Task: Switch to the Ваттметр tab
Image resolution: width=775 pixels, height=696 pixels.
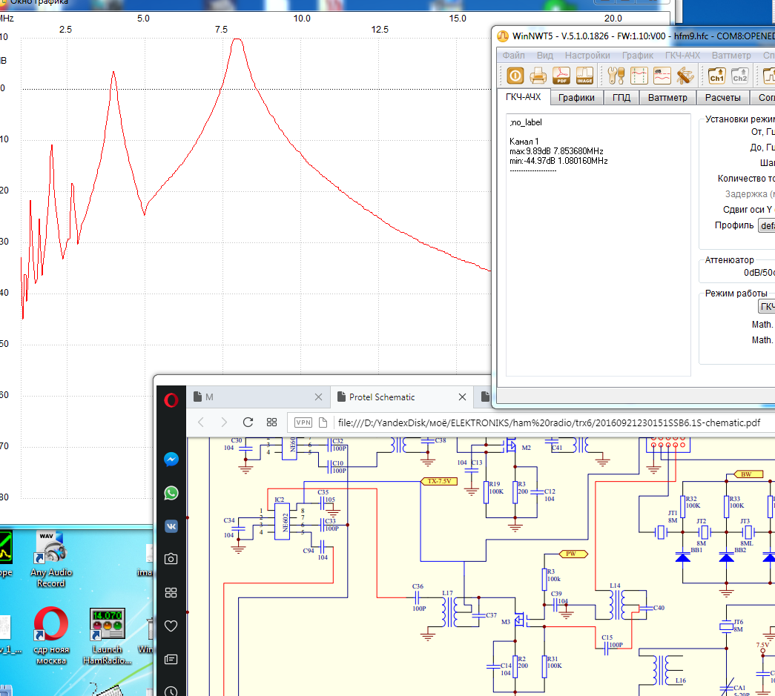Action: click(667, 97)
